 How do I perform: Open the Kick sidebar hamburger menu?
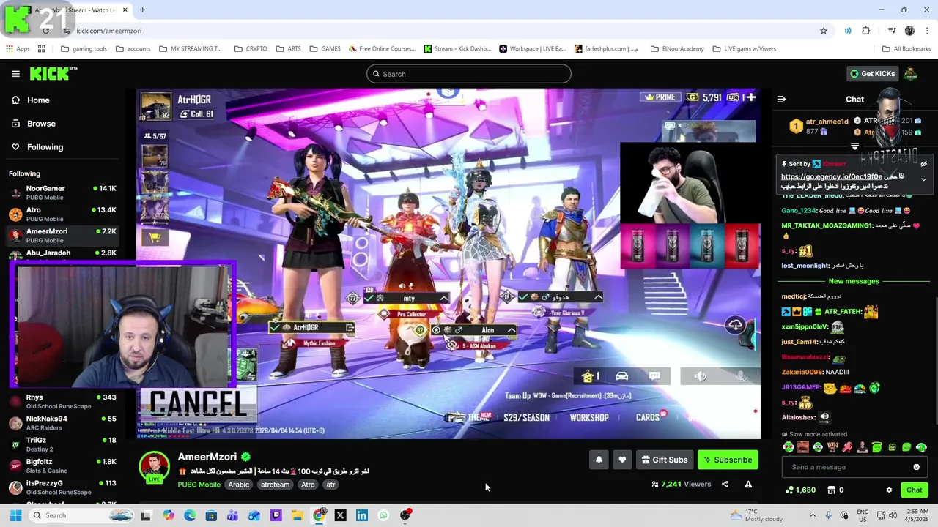coord(15,74)
